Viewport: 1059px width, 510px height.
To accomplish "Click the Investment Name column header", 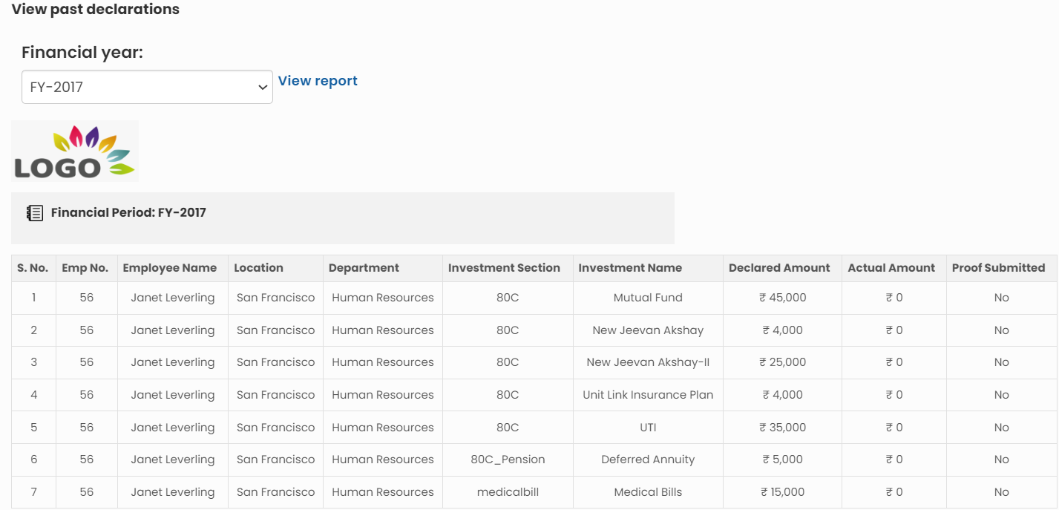I will [x=630, y=268].
